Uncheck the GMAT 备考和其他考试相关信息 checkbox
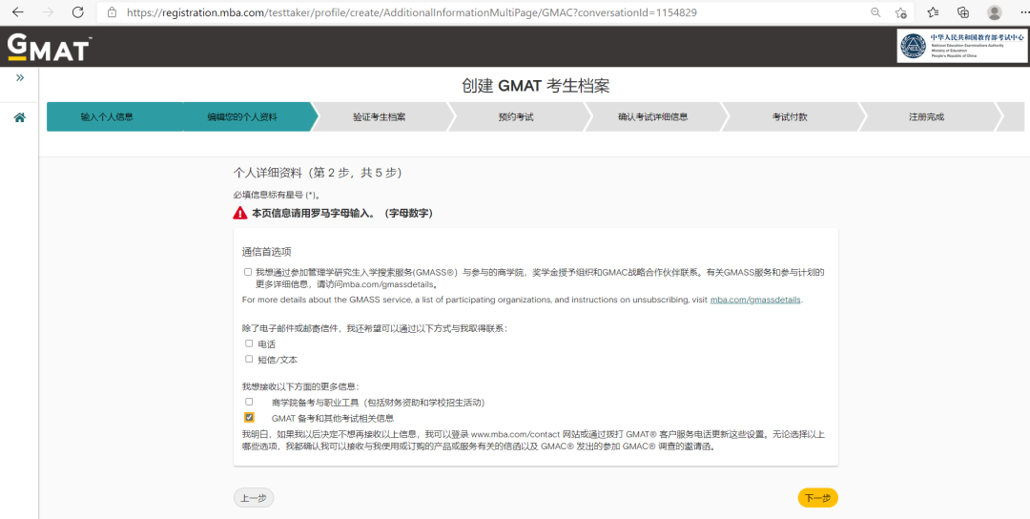 tap(249, 417)
